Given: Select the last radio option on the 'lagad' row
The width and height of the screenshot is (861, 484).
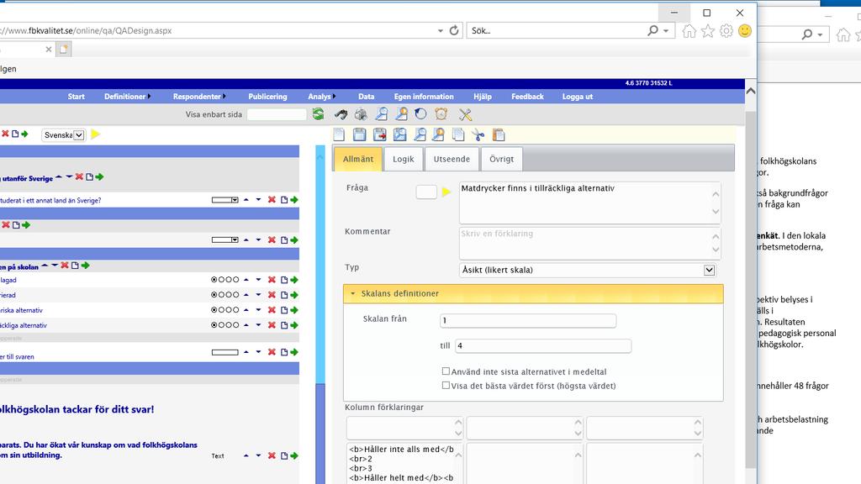Looking at the screenshot, I should pos(235,280).
